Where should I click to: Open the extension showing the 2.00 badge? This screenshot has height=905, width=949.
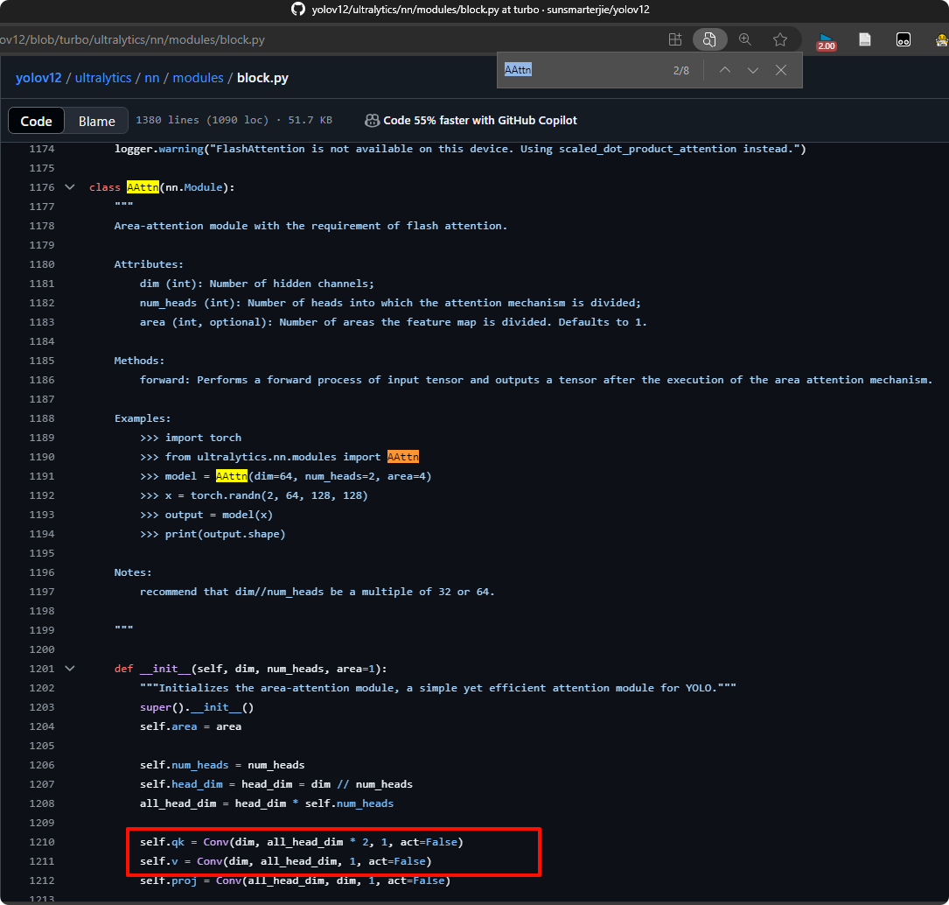[827, 39]
